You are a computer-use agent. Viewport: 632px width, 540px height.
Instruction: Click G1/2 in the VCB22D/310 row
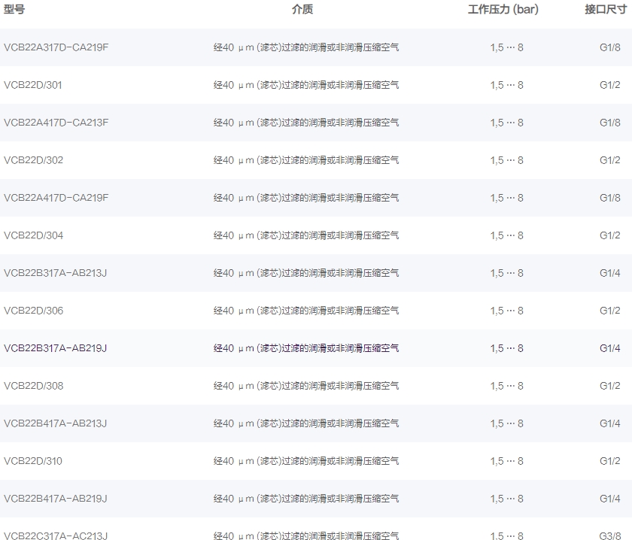click(x=610, y=461)
